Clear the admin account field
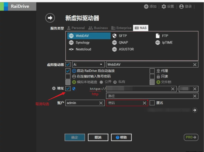This screenshot has height=152, width=204. [x=101, y=103]
